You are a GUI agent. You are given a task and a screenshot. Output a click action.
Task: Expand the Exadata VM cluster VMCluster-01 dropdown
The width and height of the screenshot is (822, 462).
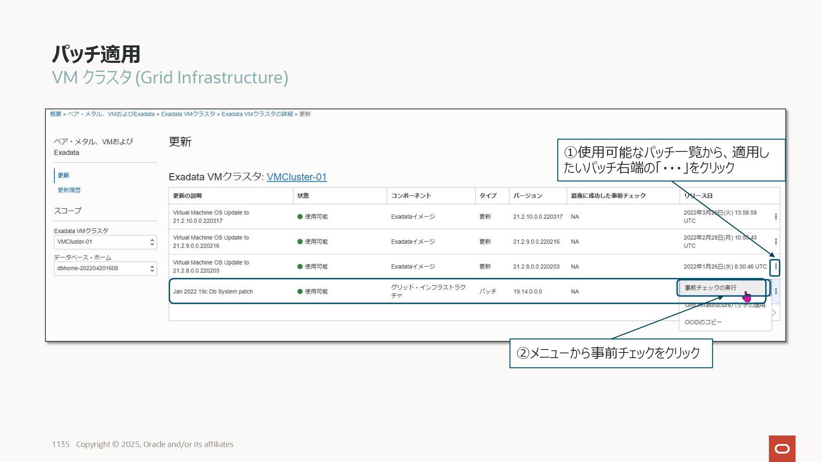105,242
